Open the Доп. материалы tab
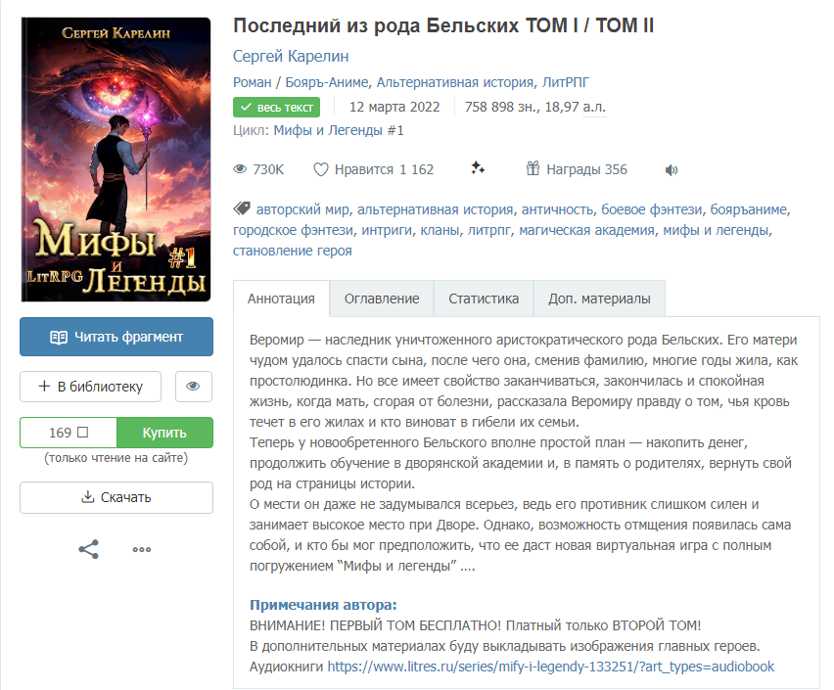This screenshot has width=834, height=690. click(599, 299)
